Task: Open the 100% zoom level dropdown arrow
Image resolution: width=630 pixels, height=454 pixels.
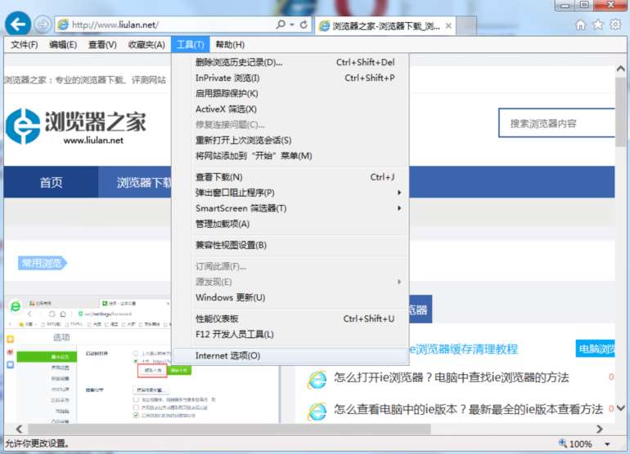Action: (607, 444)
